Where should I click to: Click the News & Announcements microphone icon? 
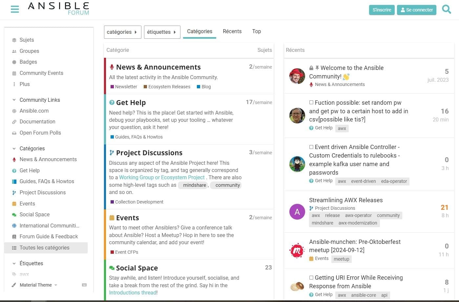tap(112, 67)
